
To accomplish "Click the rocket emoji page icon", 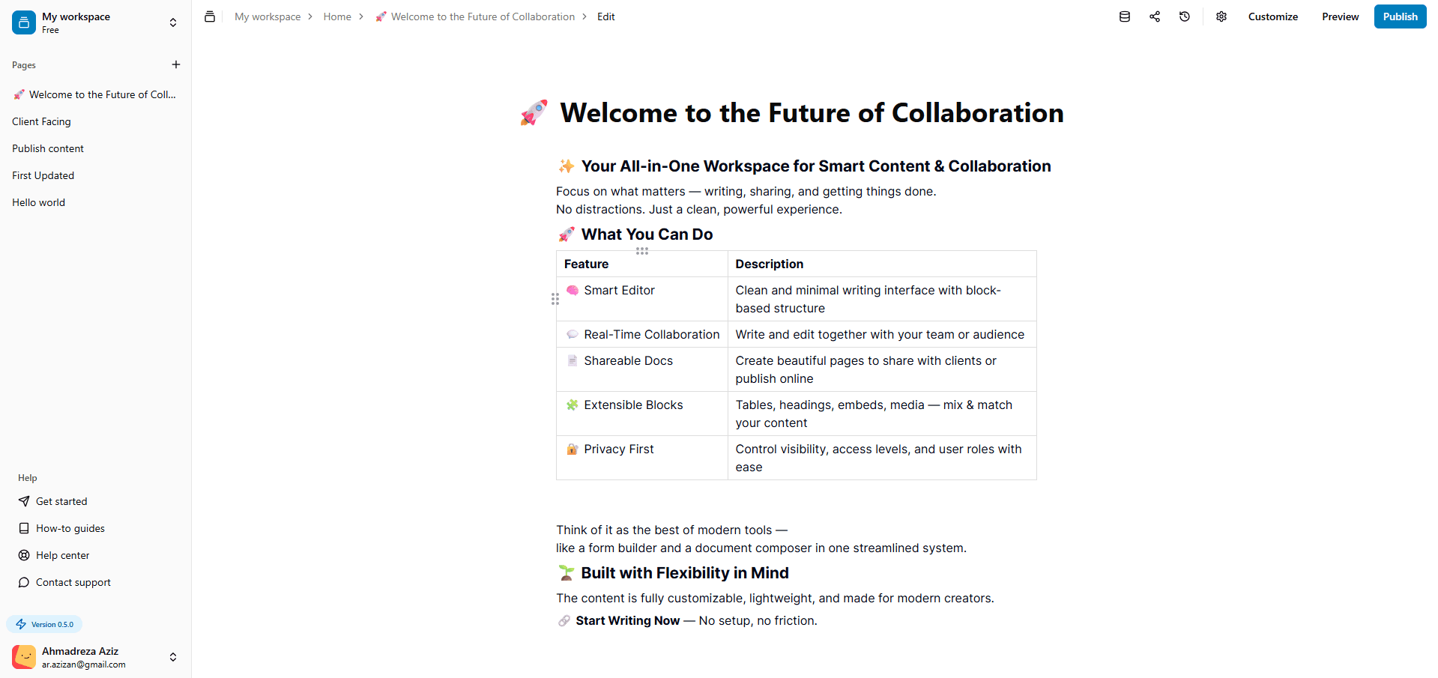I will (x=534, y=113).
